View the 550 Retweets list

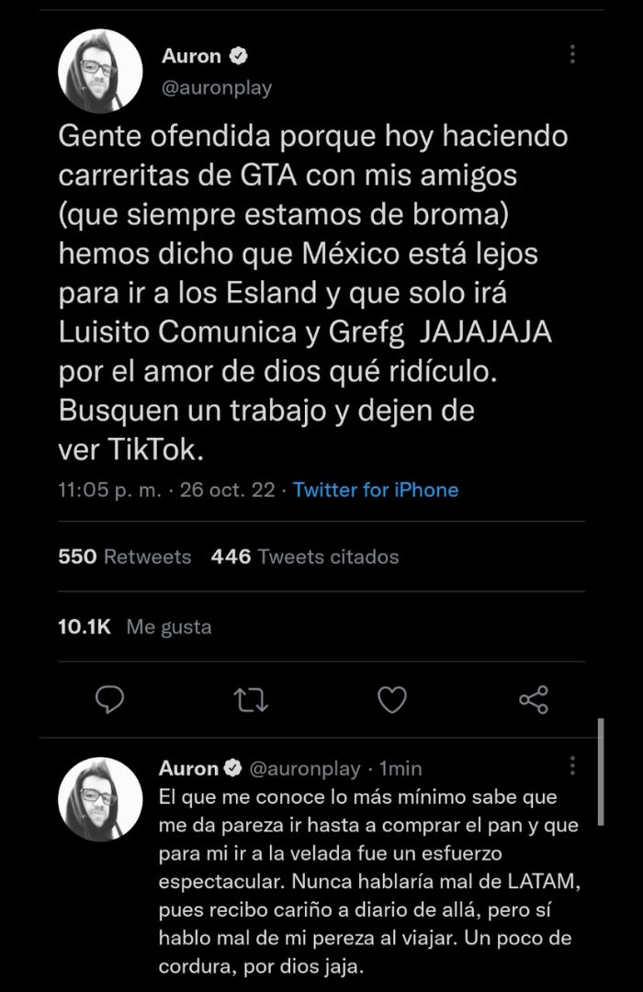click(x=125, y=557)
